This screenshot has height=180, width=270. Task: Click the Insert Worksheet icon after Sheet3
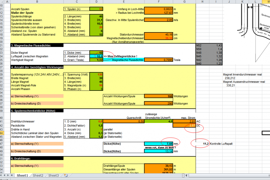click(x=66, y=175)
